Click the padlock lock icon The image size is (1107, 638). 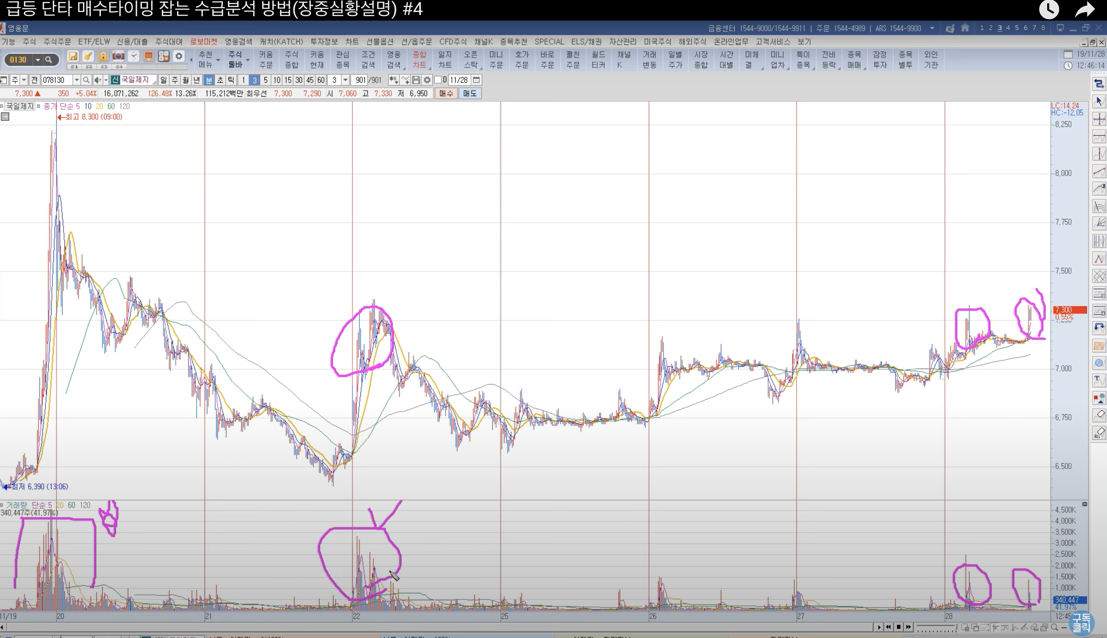click(x=103, y=56)
